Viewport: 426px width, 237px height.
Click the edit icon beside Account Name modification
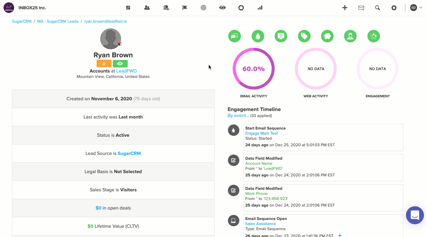[x=233, y=160]
